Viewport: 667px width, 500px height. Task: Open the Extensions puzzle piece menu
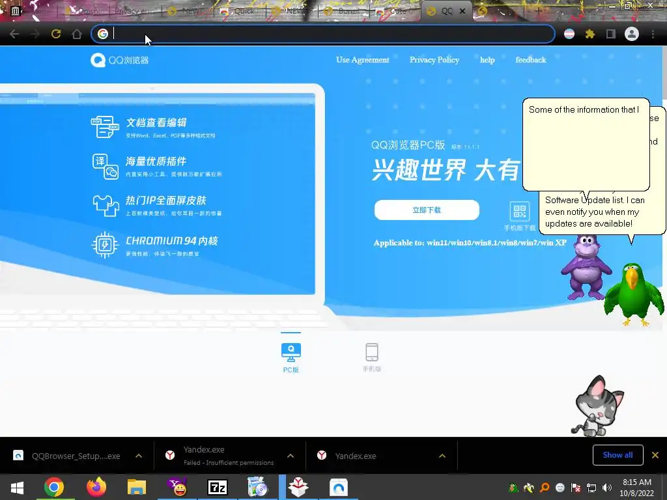pyautogui.click(x=590, y=34)
